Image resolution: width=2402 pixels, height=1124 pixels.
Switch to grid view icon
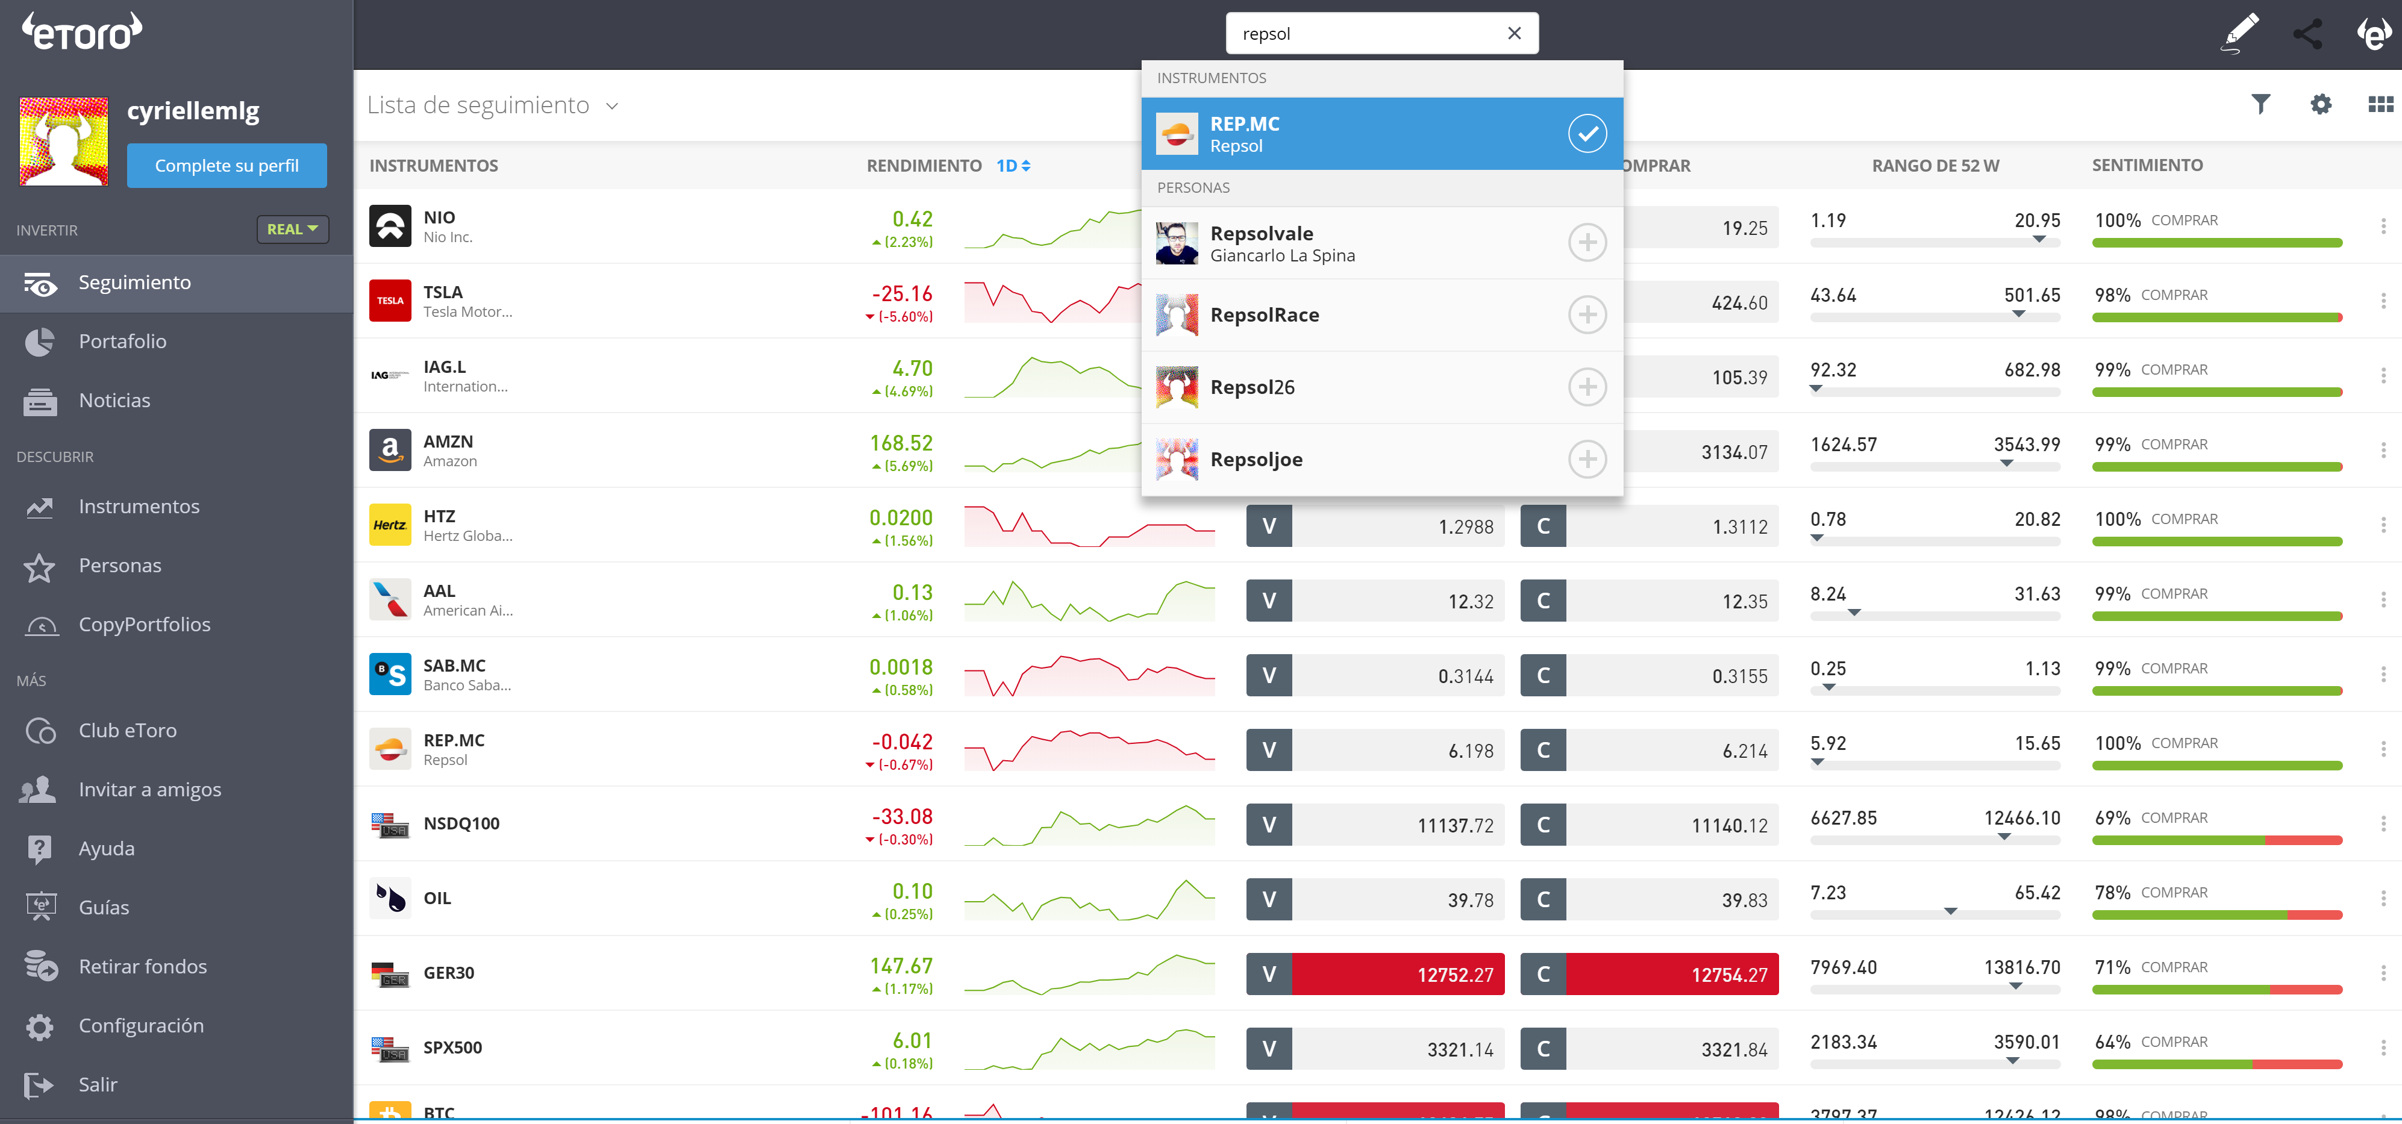point(2380,104)
